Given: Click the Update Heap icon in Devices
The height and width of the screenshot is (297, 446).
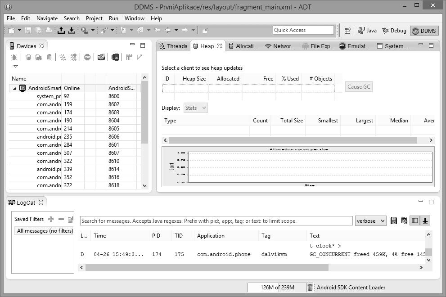Looking at the screenshot, I should [x=28, y=57].
